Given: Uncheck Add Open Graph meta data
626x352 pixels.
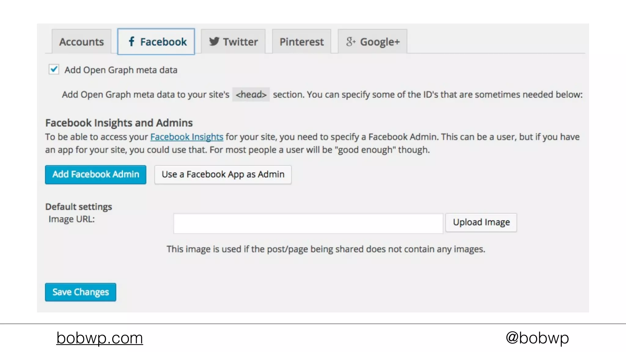Looking at the screenshot, I should 54,70.
